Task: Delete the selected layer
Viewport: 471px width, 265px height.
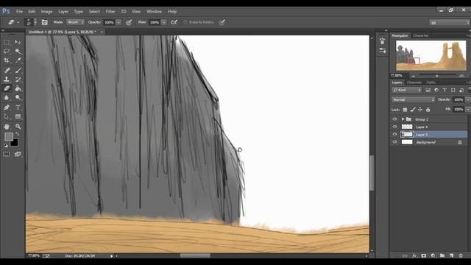Action: coord(461,255)
